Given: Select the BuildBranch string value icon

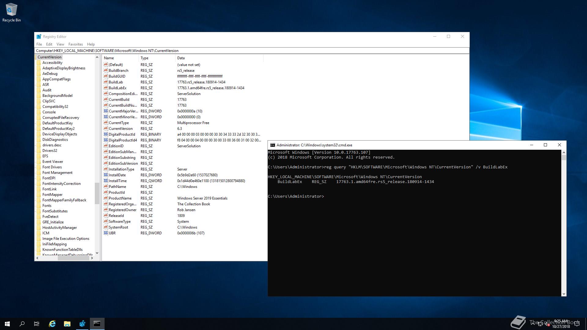Looking at the screenshot, I should 106,71.
